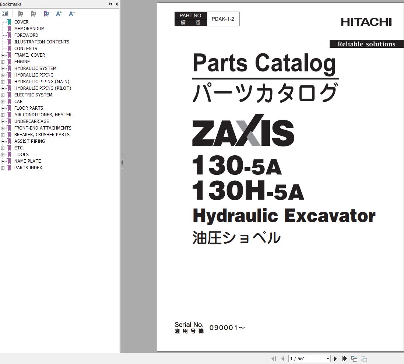
Task: Go to the previous page
Action: (x=283, y=358)
